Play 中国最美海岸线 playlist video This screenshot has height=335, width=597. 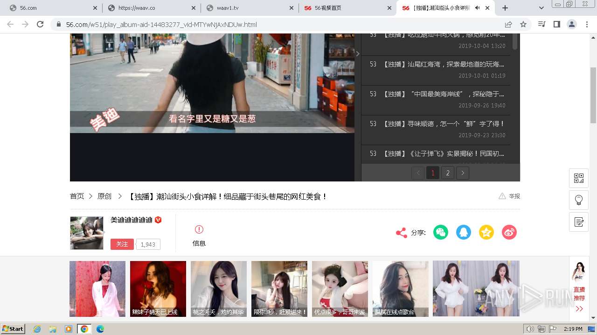(x=436, y=100)
